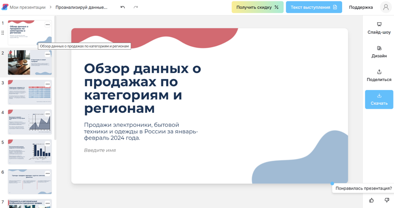Open slide 7 options menu
This screenshot has height=208, width=394.
pyautogui.click(x=47, y=203)
